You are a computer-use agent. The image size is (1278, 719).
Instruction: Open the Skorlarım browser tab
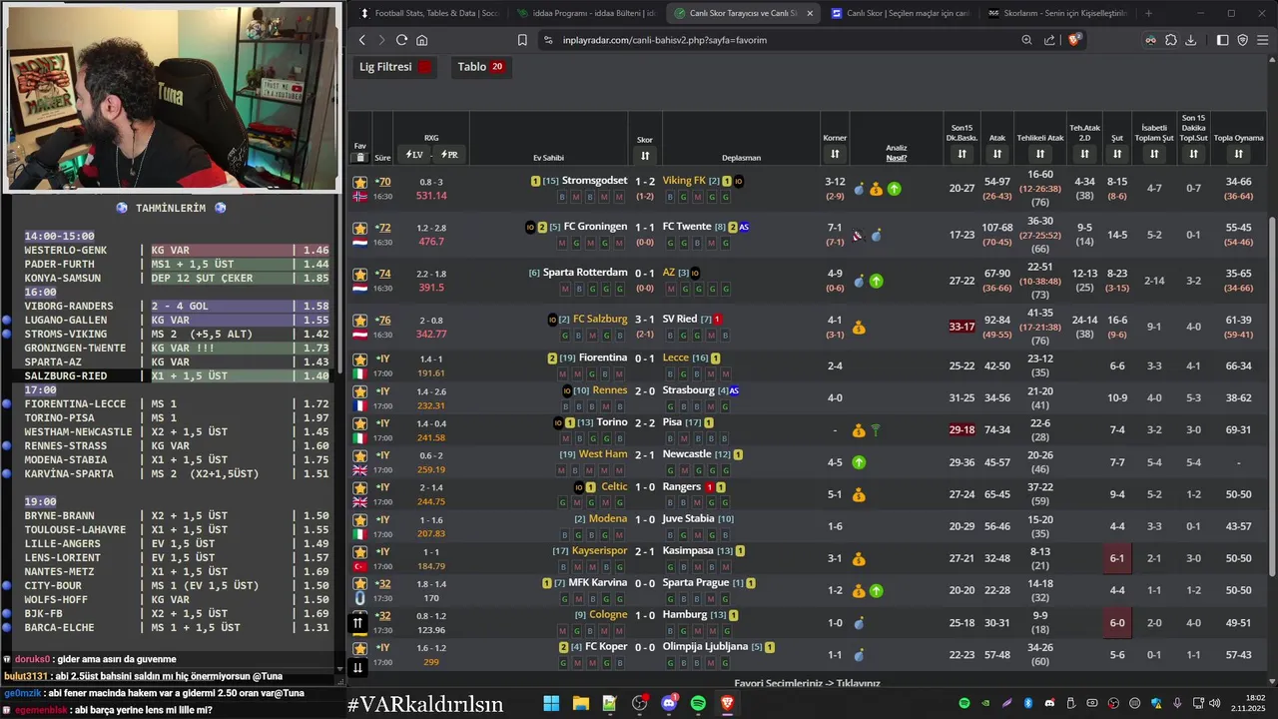1058,13
